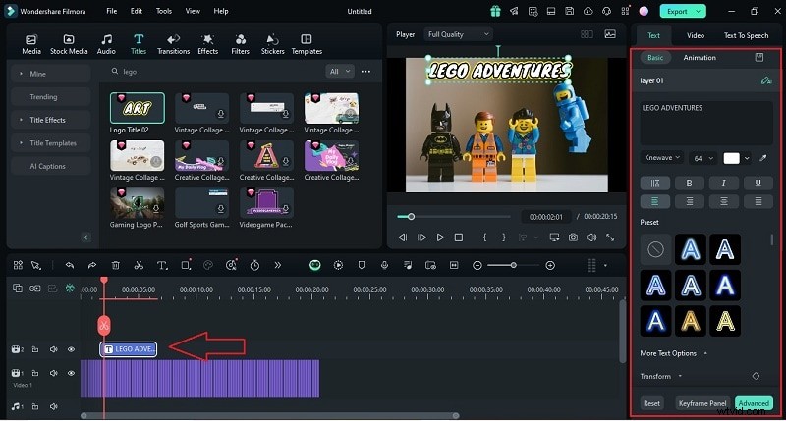Select the split scissors tool
786x421 pixels.
click(x=139, y=265)
